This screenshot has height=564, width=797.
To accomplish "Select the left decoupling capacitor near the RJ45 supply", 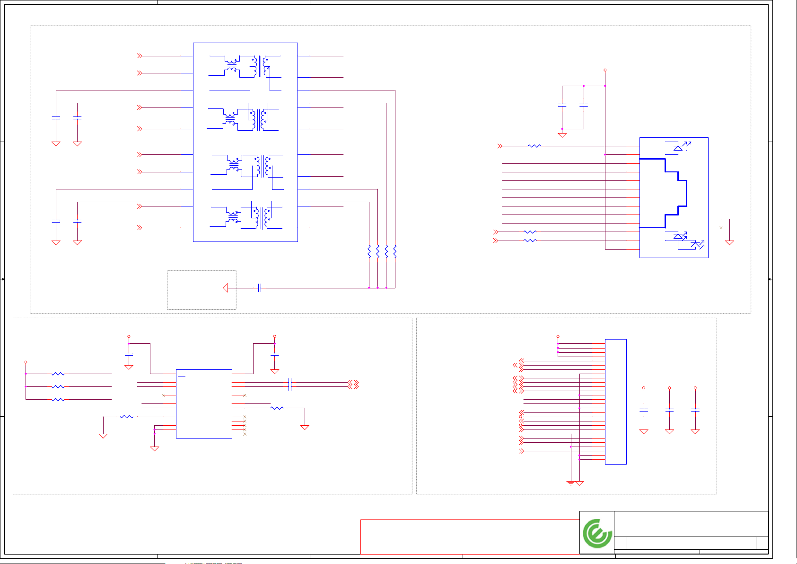I will tap(562, 105).
